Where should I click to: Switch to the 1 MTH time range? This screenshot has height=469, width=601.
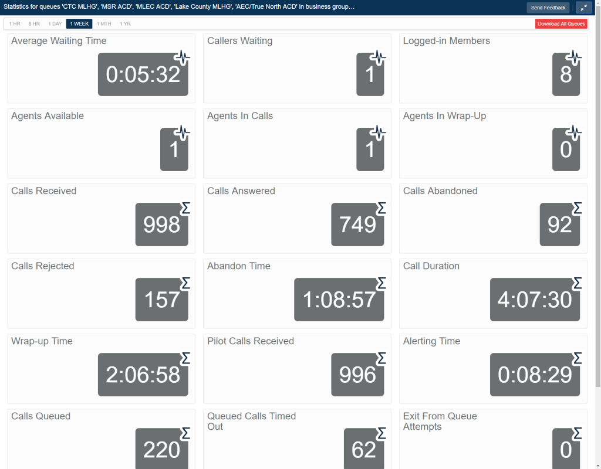(104, 23)
